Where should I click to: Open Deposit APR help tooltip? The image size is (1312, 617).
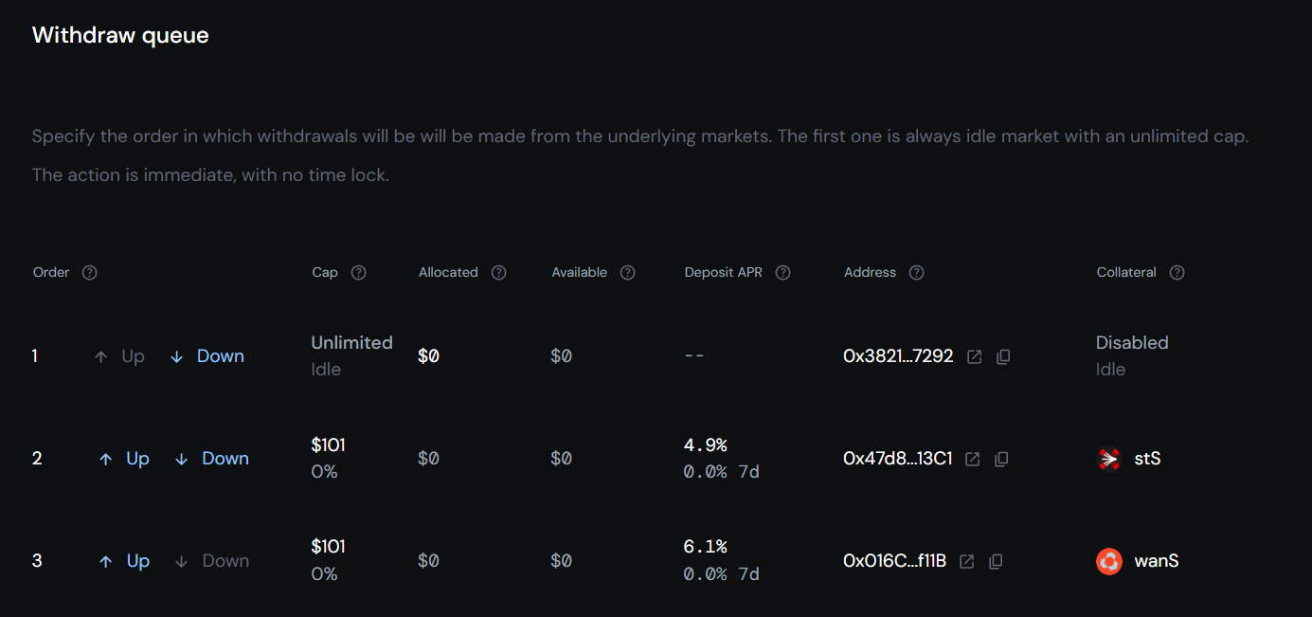pos(782,272)
